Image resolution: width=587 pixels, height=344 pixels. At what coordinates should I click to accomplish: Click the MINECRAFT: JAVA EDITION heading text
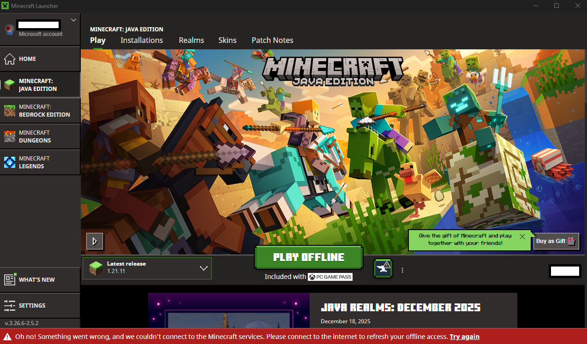click(x=126, y=29)
